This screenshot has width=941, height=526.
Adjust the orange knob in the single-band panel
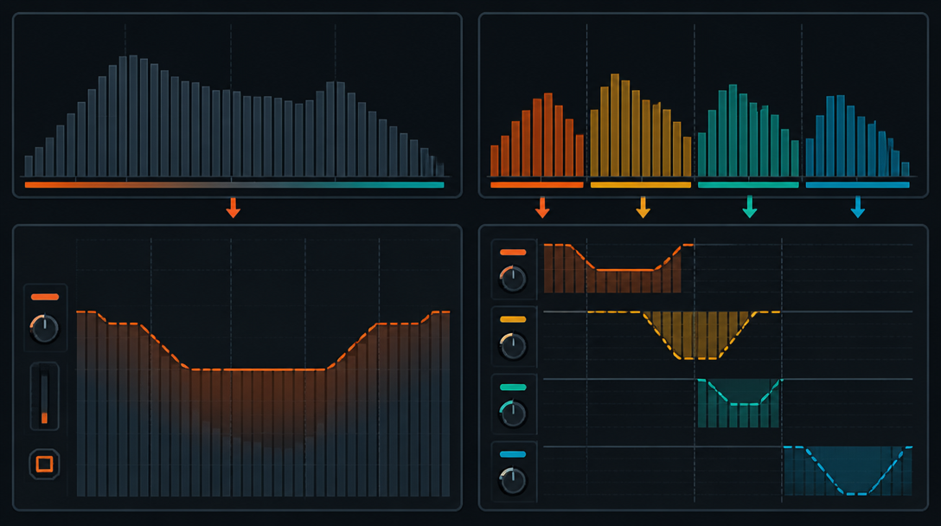click(44, 329)
